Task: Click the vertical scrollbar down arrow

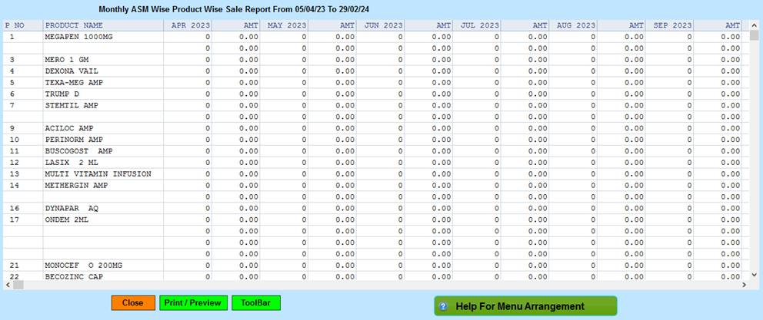Action: tap(755, 273)
